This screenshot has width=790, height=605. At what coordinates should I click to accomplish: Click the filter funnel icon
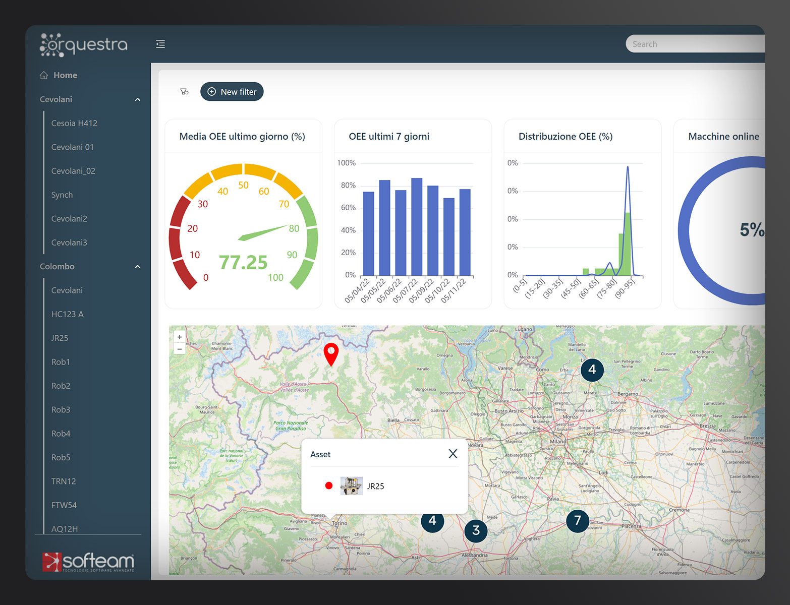point(184,92)
